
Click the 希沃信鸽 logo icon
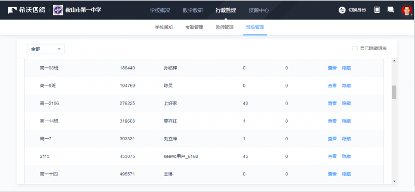pos(12,10)
